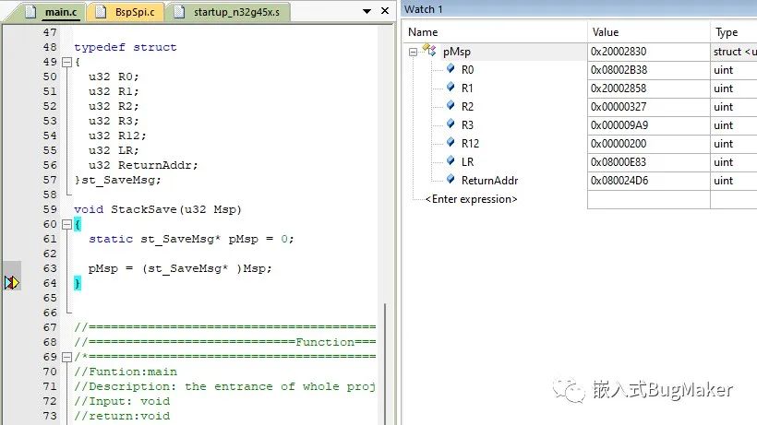Click the text 'typedef struct' on line 48

[x=126, y=47]
